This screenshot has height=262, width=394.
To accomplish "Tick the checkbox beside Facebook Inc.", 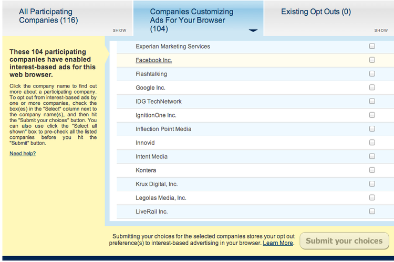I will pyautogui.click(x=372, y=60).
